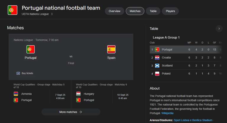Click the UEFA Nations League subtitle
Image resolution: width=227 pixels, height=123 pixels.
pos(35,14)
